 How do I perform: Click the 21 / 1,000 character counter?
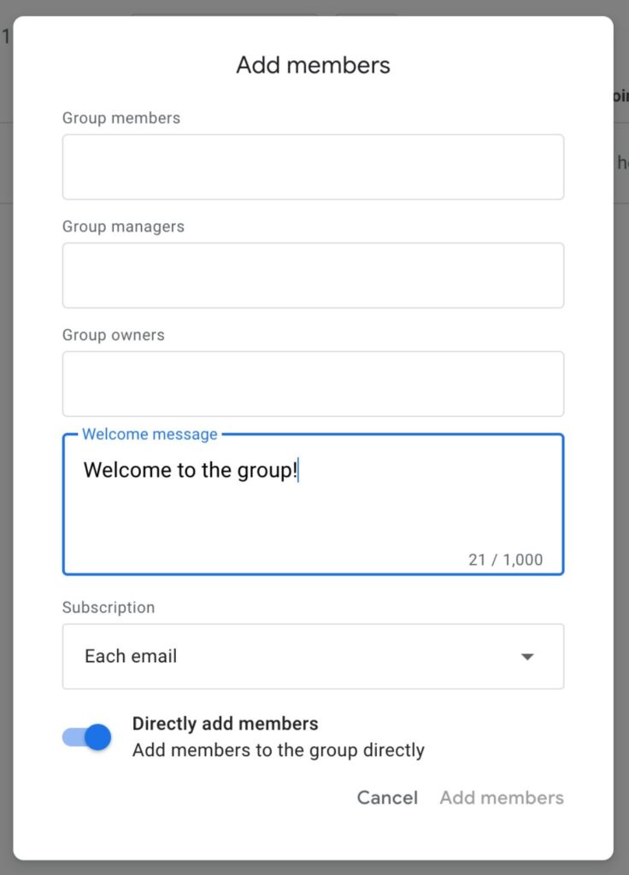tap(505, 560)
